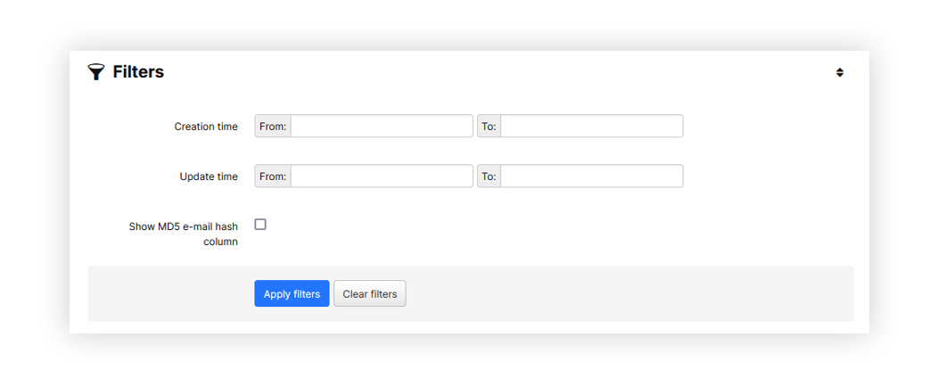Click the Creation time label
938x387 pixels.
206,127
